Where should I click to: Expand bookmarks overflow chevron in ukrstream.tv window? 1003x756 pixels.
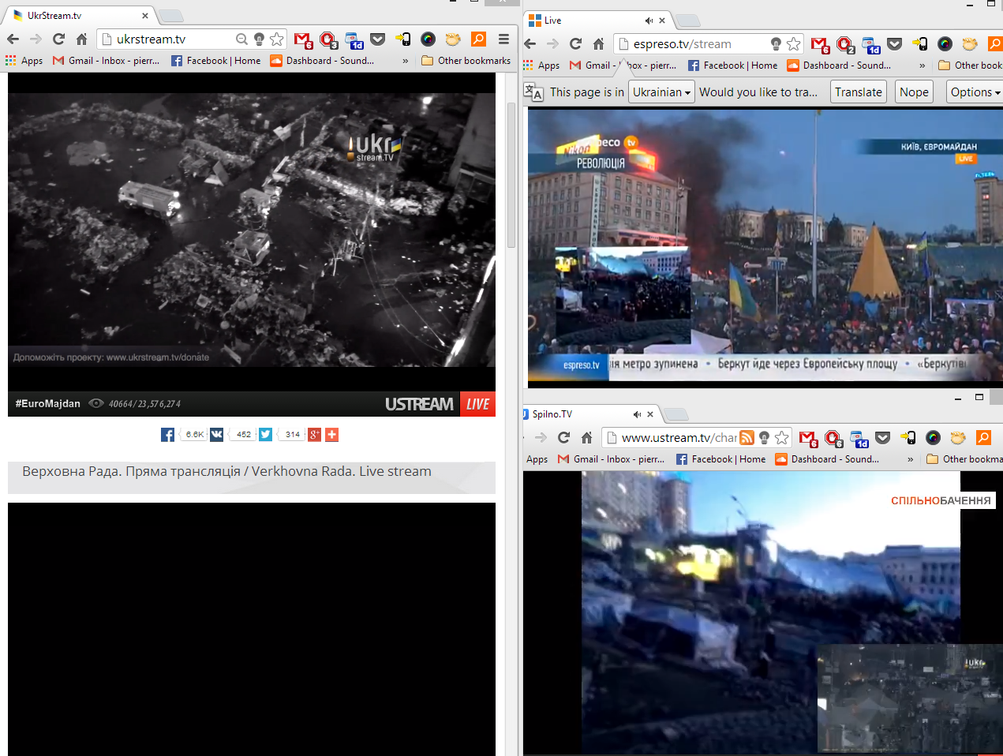point(406,61)
